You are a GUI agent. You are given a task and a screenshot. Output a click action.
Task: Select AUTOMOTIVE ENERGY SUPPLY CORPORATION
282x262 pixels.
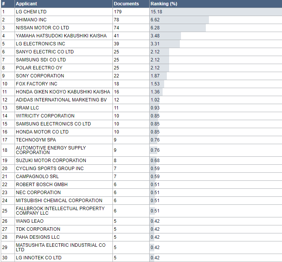(x=51, y=150)
